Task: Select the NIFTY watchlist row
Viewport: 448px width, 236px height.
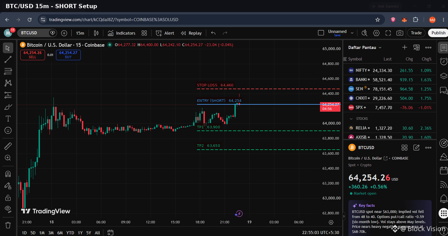Action: [x=390, y=70]
